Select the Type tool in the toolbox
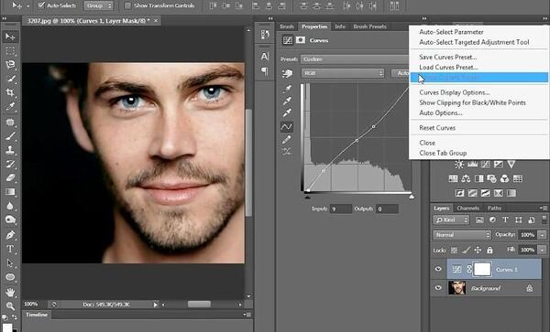The image size is (550, 332). point(10,249)
